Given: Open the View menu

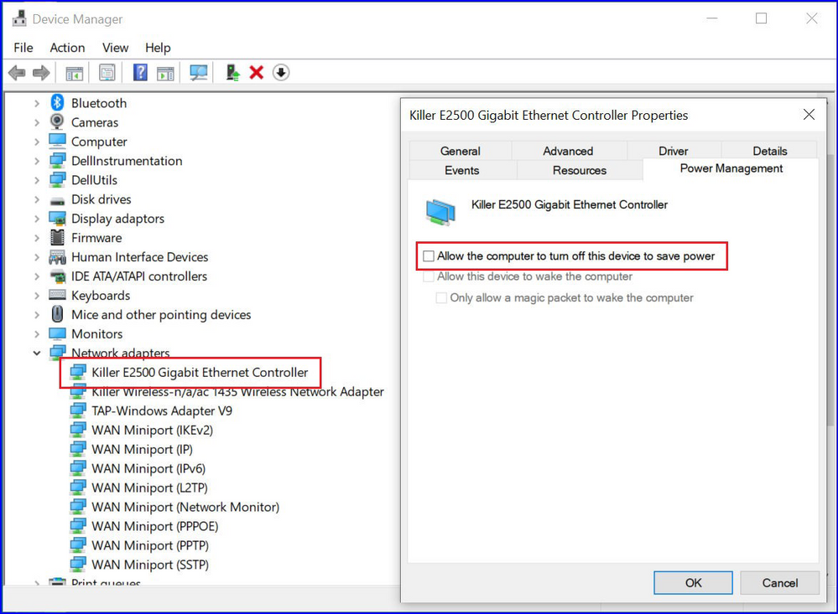Looking at the screenshot, I should point(115,48).
